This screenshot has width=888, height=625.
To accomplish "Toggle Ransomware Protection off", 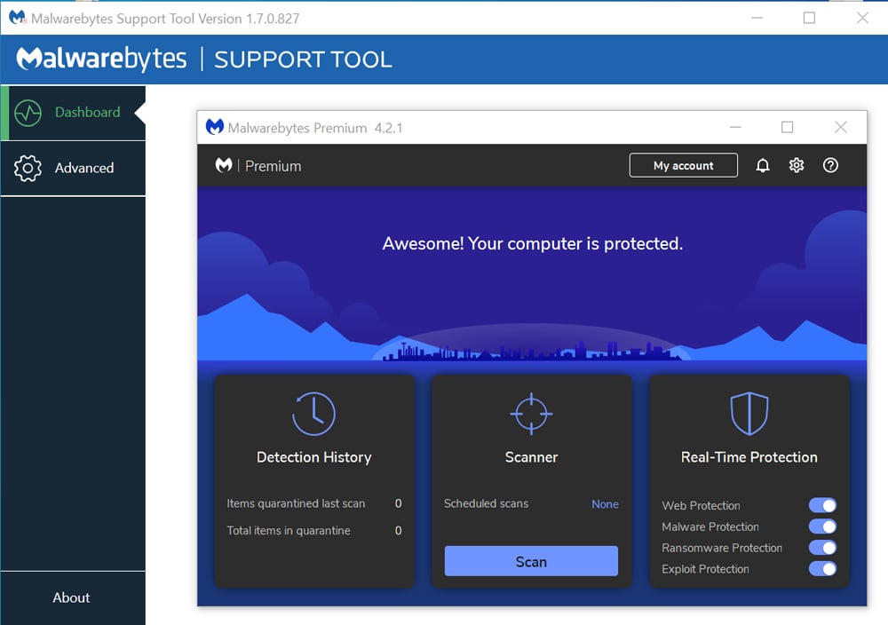I will 822,549.
